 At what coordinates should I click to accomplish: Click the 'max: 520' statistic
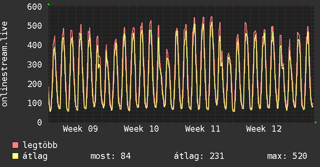(287, 156)
